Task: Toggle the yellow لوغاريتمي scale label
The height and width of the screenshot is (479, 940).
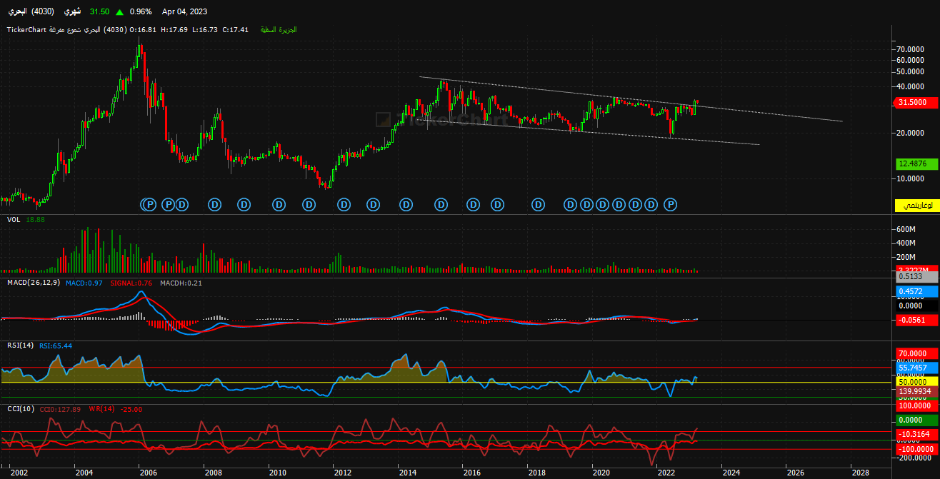Action: pos(916,206)
